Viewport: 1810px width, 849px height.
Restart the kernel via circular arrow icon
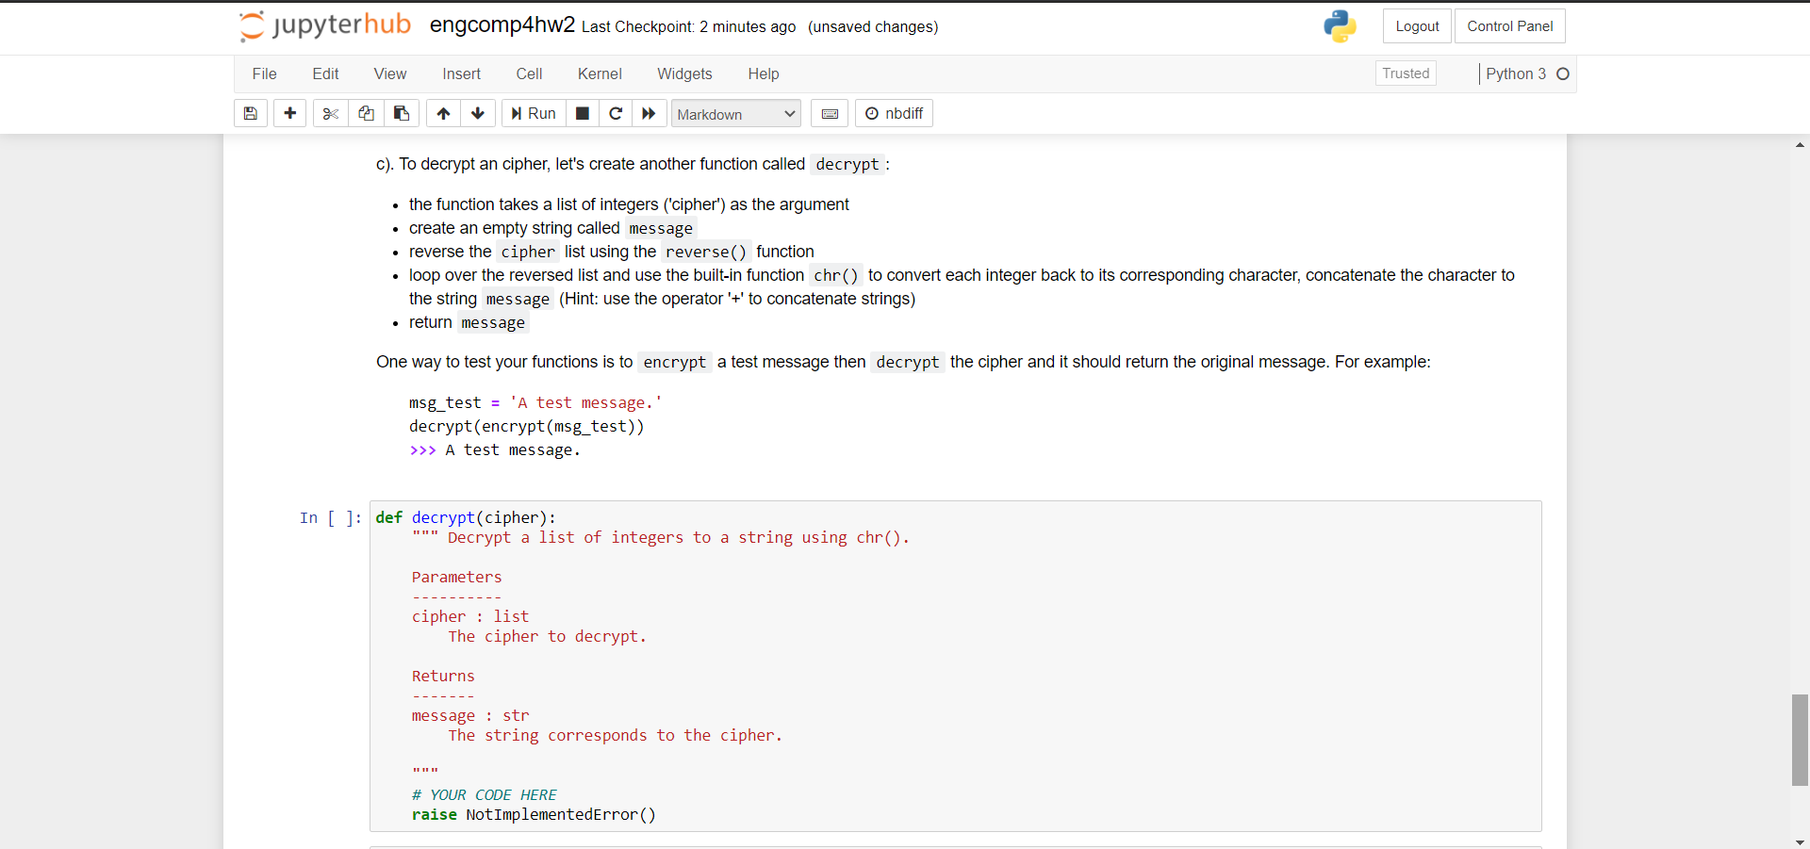pos(616,113)
